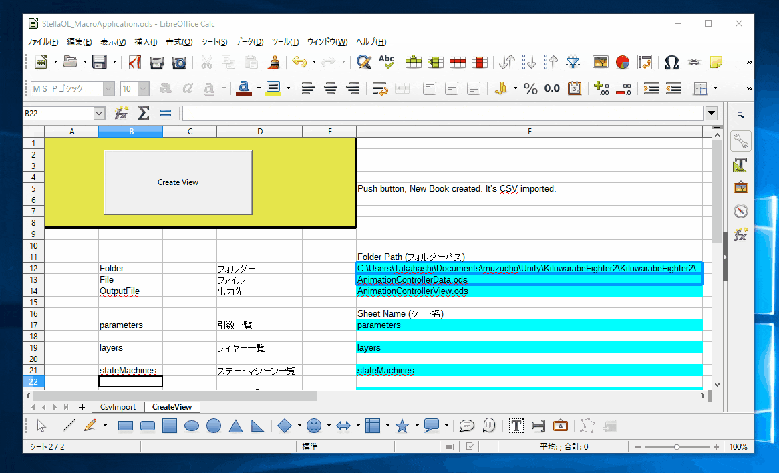Export as PDF icon

[x=135, y=62]
